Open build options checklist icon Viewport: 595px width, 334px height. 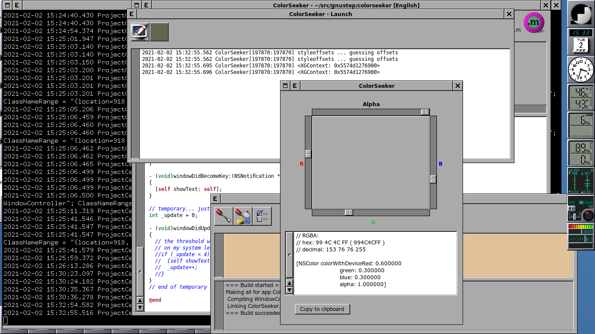[262, 216]
